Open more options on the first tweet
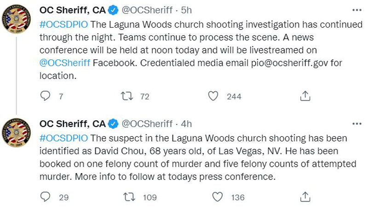The image size is (368, 210). (x=357, y=10)
